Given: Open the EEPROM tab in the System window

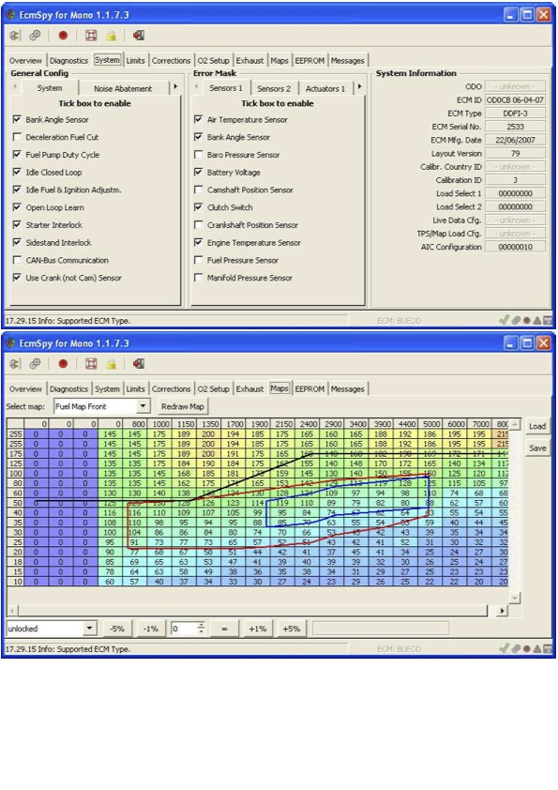Looking at the screenshot, I should [309, 60].
